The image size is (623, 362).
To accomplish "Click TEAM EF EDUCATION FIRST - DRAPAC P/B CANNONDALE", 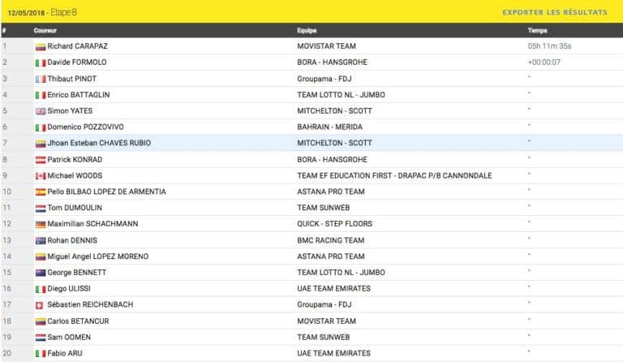I will (x=394, y=175).
